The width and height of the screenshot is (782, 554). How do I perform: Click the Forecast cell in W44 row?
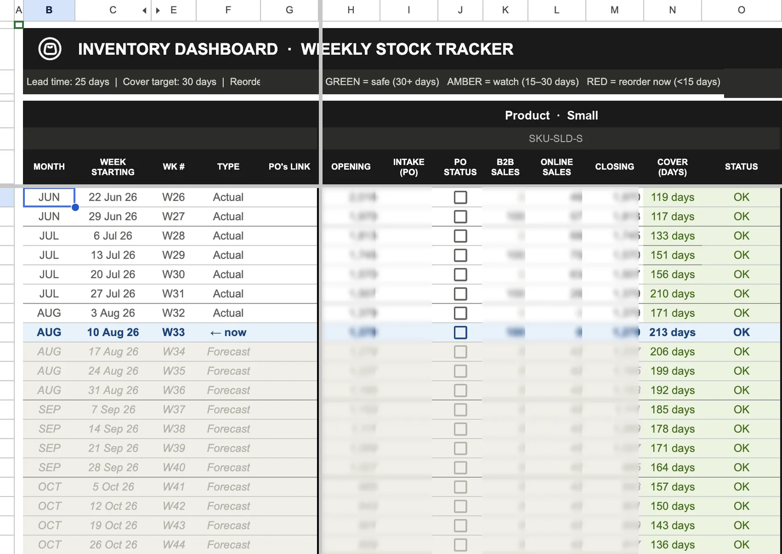228,545
